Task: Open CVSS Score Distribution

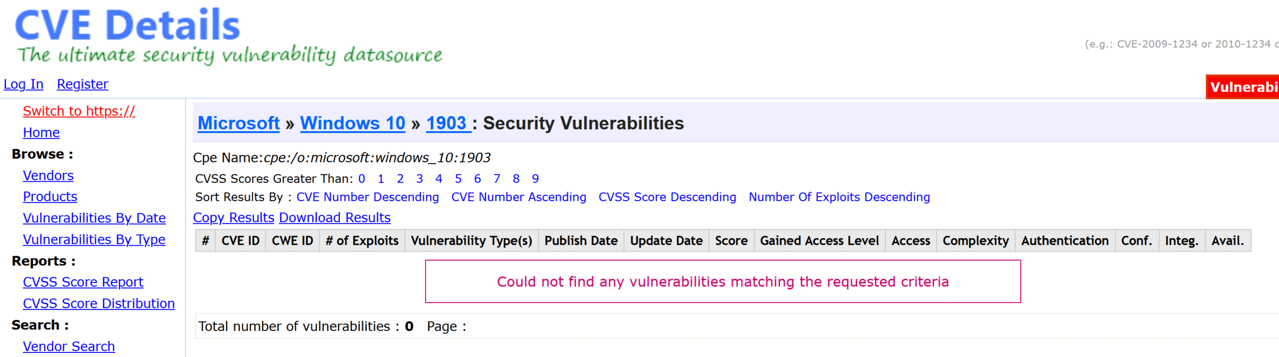Action: [99, 304]
